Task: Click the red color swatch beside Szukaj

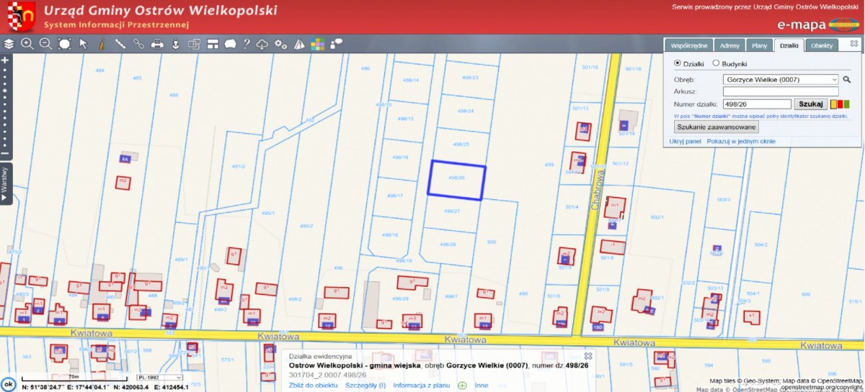Action: click(840, 104)
